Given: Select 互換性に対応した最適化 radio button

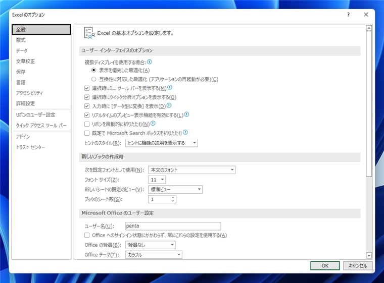Looking at the screenshot, I should pos(93,79).
